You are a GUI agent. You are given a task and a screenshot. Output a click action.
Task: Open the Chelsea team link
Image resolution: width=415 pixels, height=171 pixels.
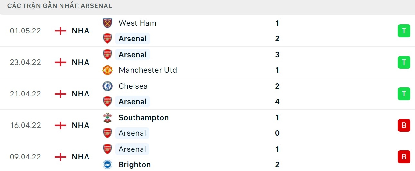pos(134,86)
